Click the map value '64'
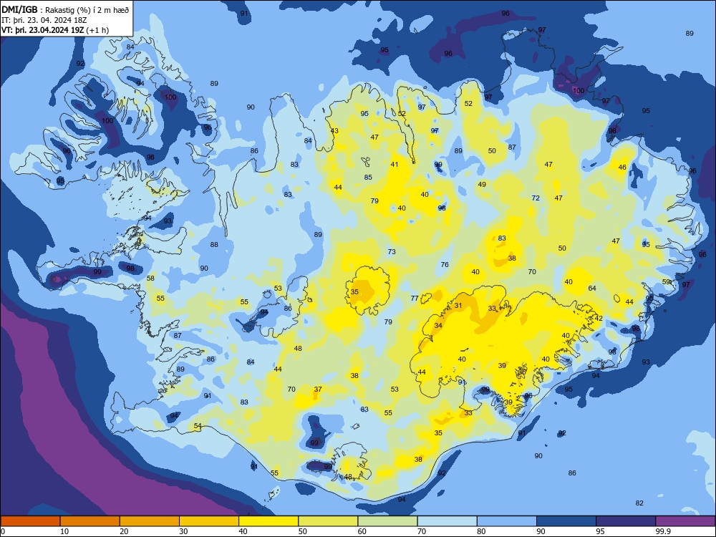Image resolution: width=716 pixels, height=537 pixels. pos(592,288)
